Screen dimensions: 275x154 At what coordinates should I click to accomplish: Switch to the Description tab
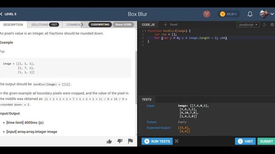coord(13,25)
